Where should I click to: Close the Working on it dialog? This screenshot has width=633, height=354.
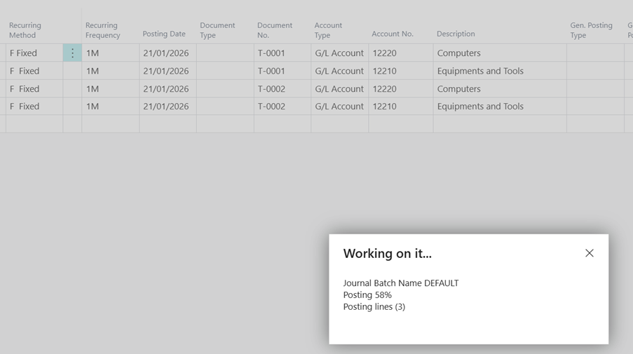tap(589, 253)
